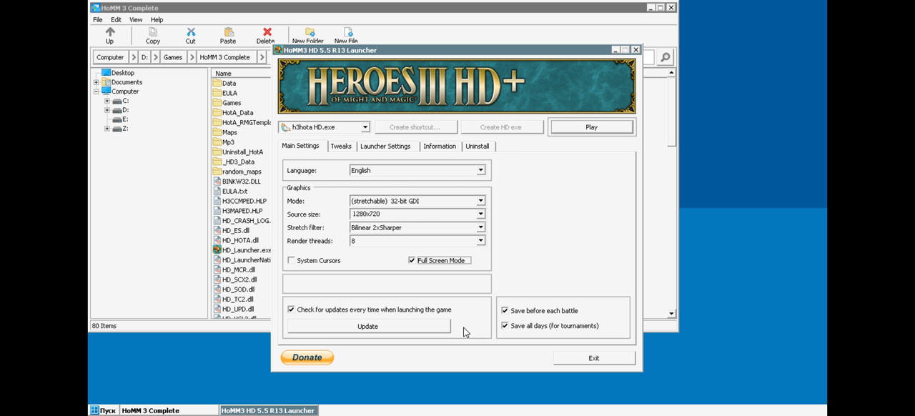Click the file list scroll down arrow
The image size is (915, 416).
671,314
